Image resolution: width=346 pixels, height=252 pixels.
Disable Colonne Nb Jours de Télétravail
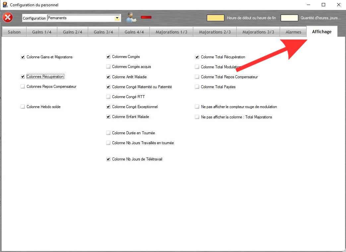tap(108, 159)
